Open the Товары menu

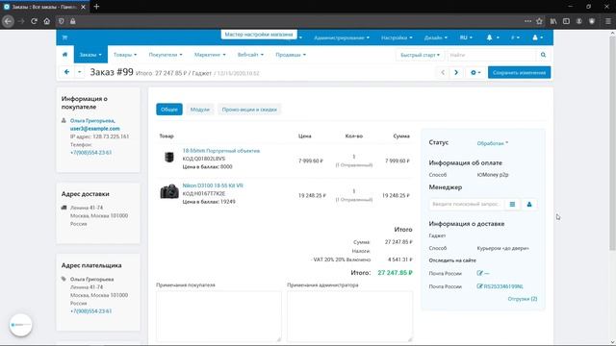(x=125, y=55)
